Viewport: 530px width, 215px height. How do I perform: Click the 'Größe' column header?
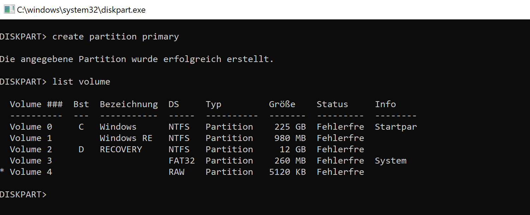click(x=282, y=104)
